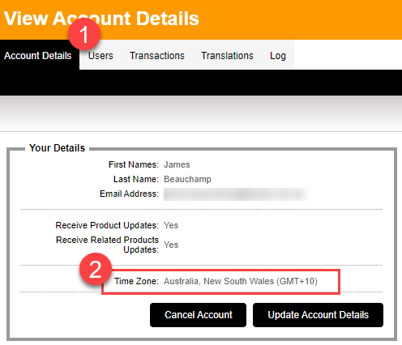Screen dimensions: 402x345
Task: Click the last name value Beauchamp
Action: [187, 179]
